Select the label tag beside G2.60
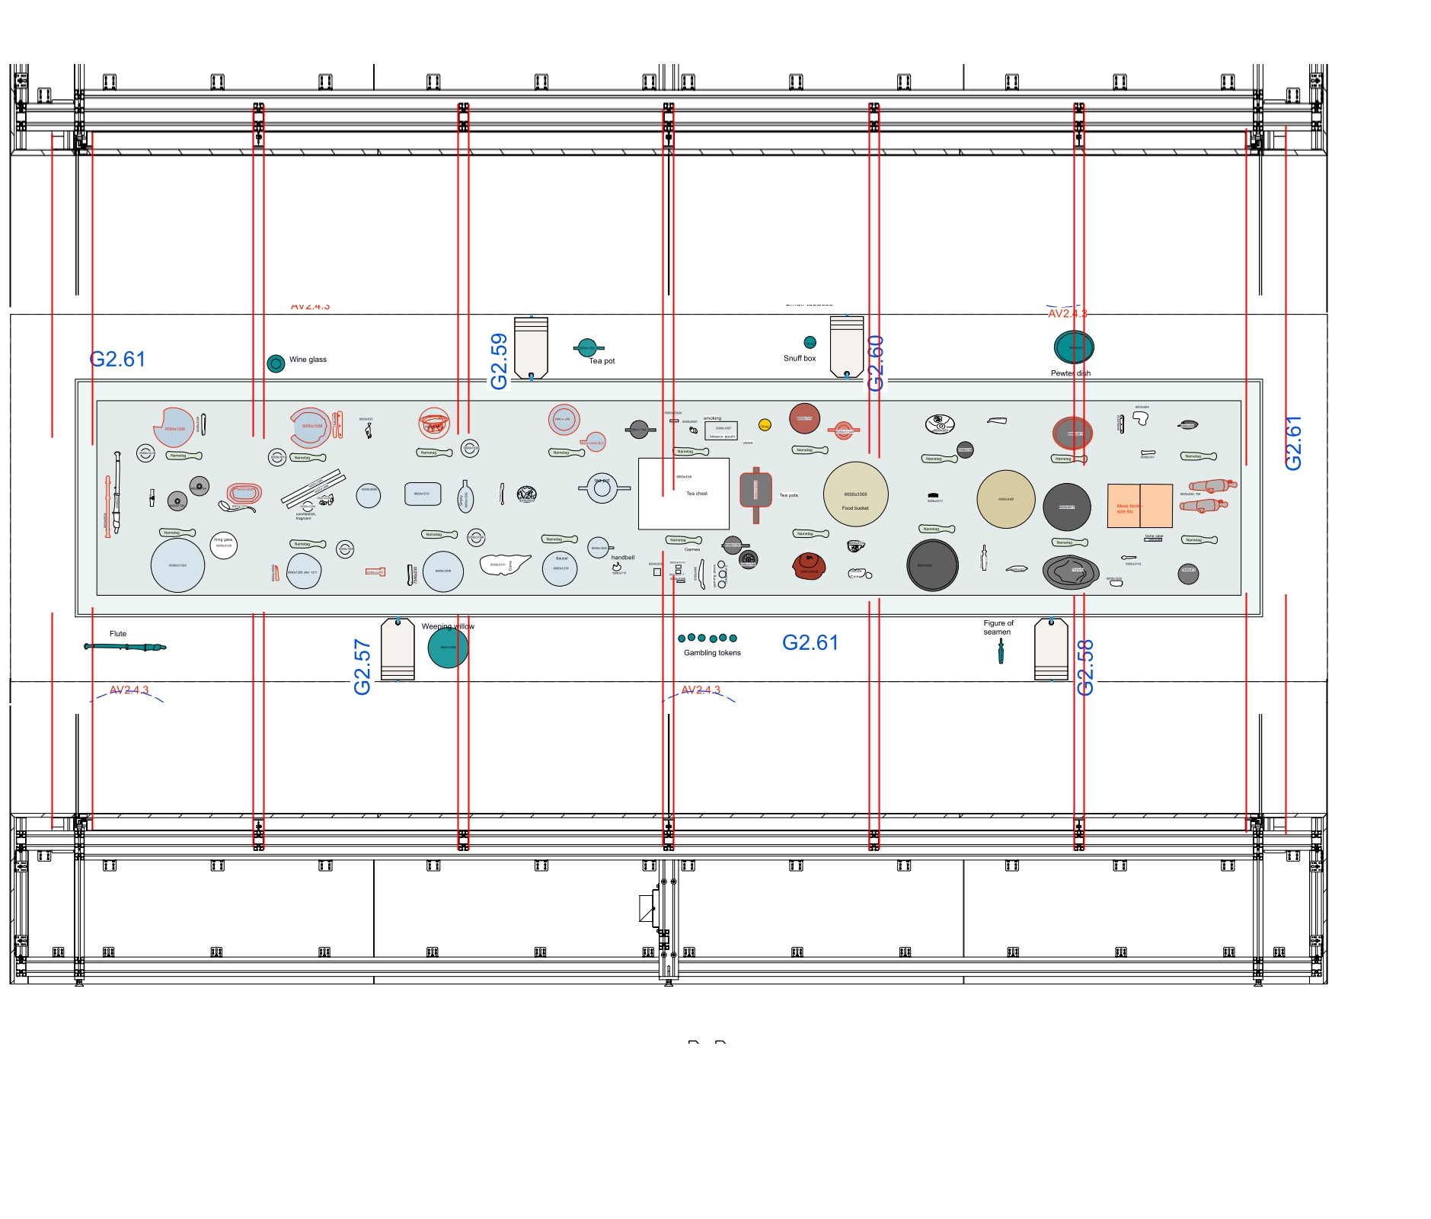 click(846, 347)
